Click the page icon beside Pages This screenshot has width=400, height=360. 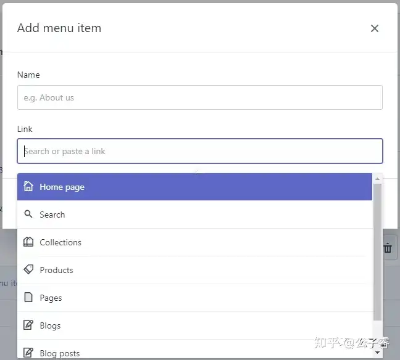[x=28, y=297]
